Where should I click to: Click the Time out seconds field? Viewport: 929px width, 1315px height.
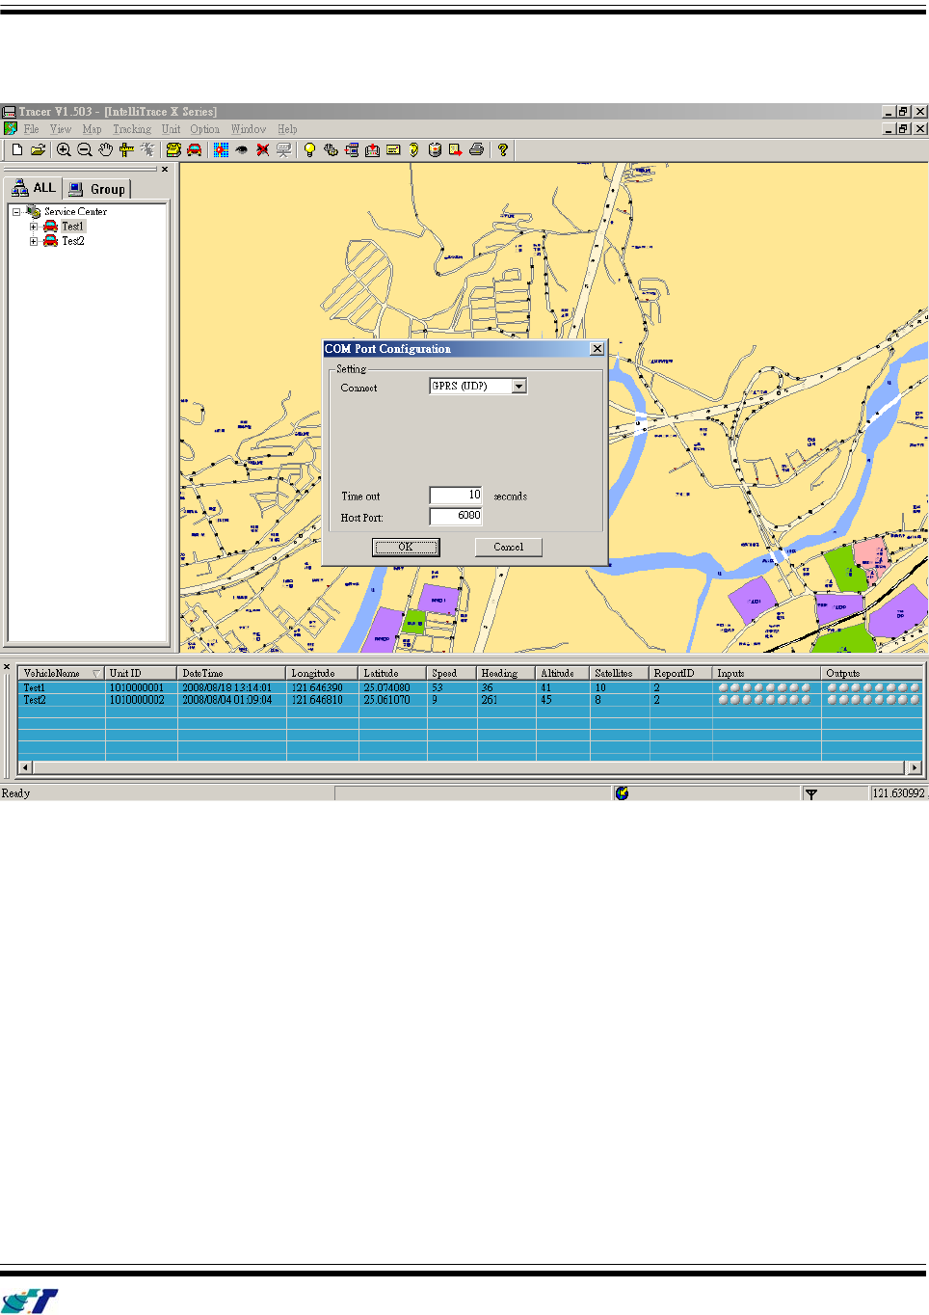(x=456, y=495)
